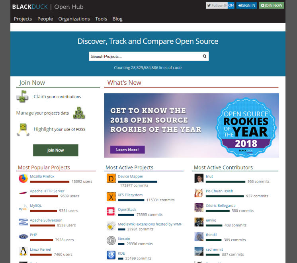The height and width of the screenshot is (263, 297).
Task: Open the Organizations menu
Action: [74, 19]
